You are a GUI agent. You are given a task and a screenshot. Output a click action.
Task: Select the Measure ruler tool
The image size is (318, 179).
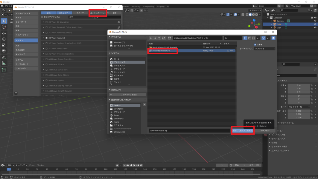4,64
